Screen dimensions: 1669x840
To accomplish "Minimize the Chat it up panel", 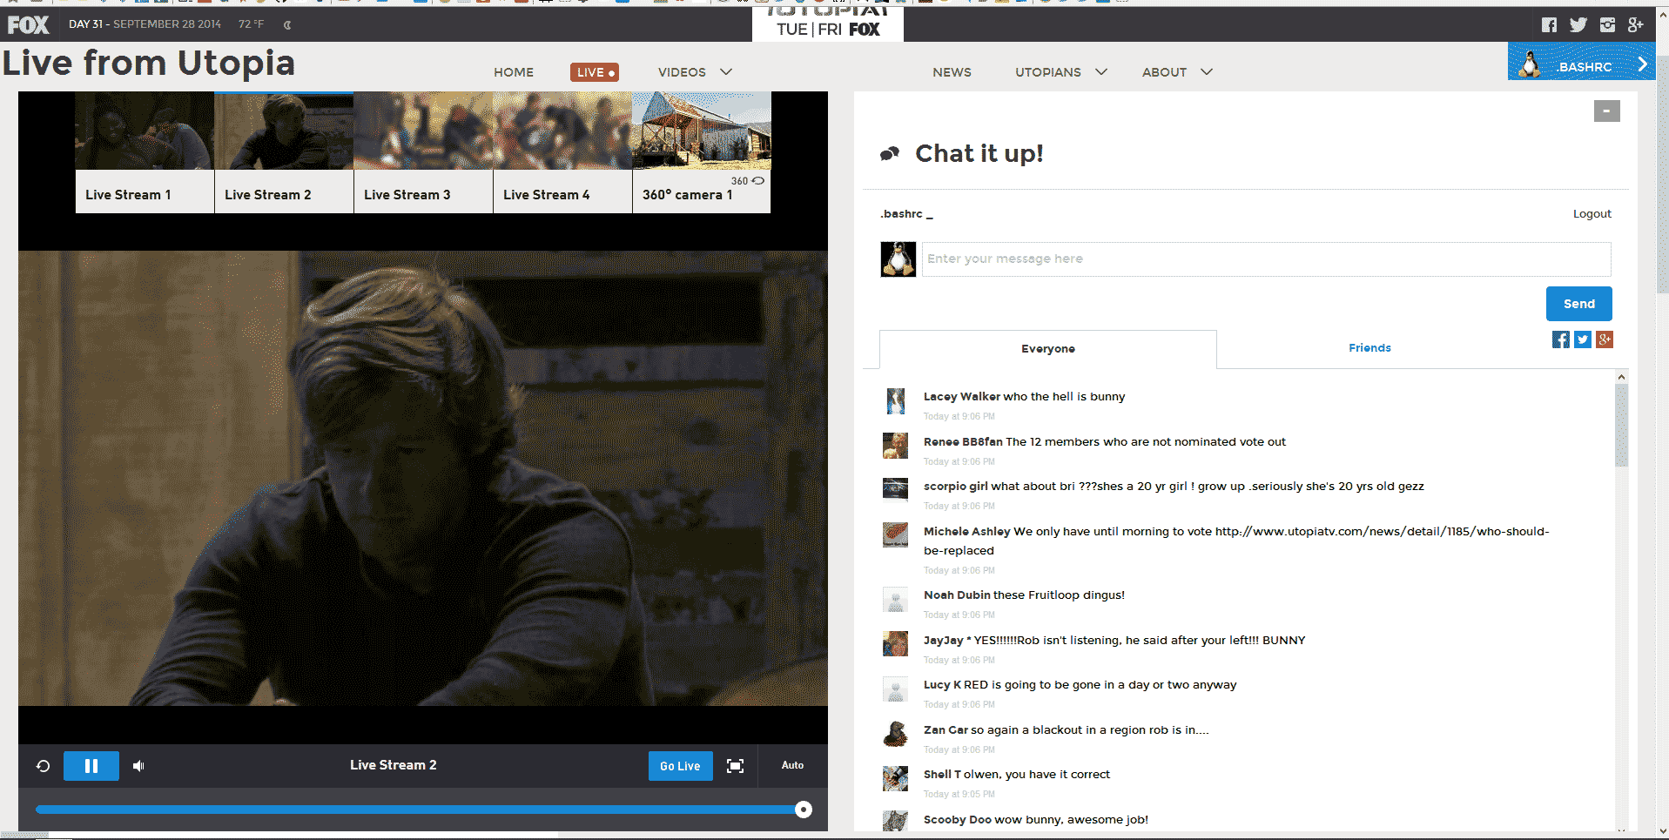I will click(x=1606, y=111).
